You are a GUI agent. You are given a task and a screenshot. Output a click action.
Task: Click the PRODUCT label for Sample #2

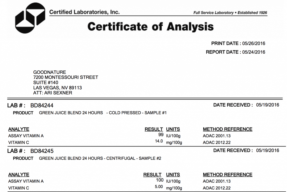[23, 159]
